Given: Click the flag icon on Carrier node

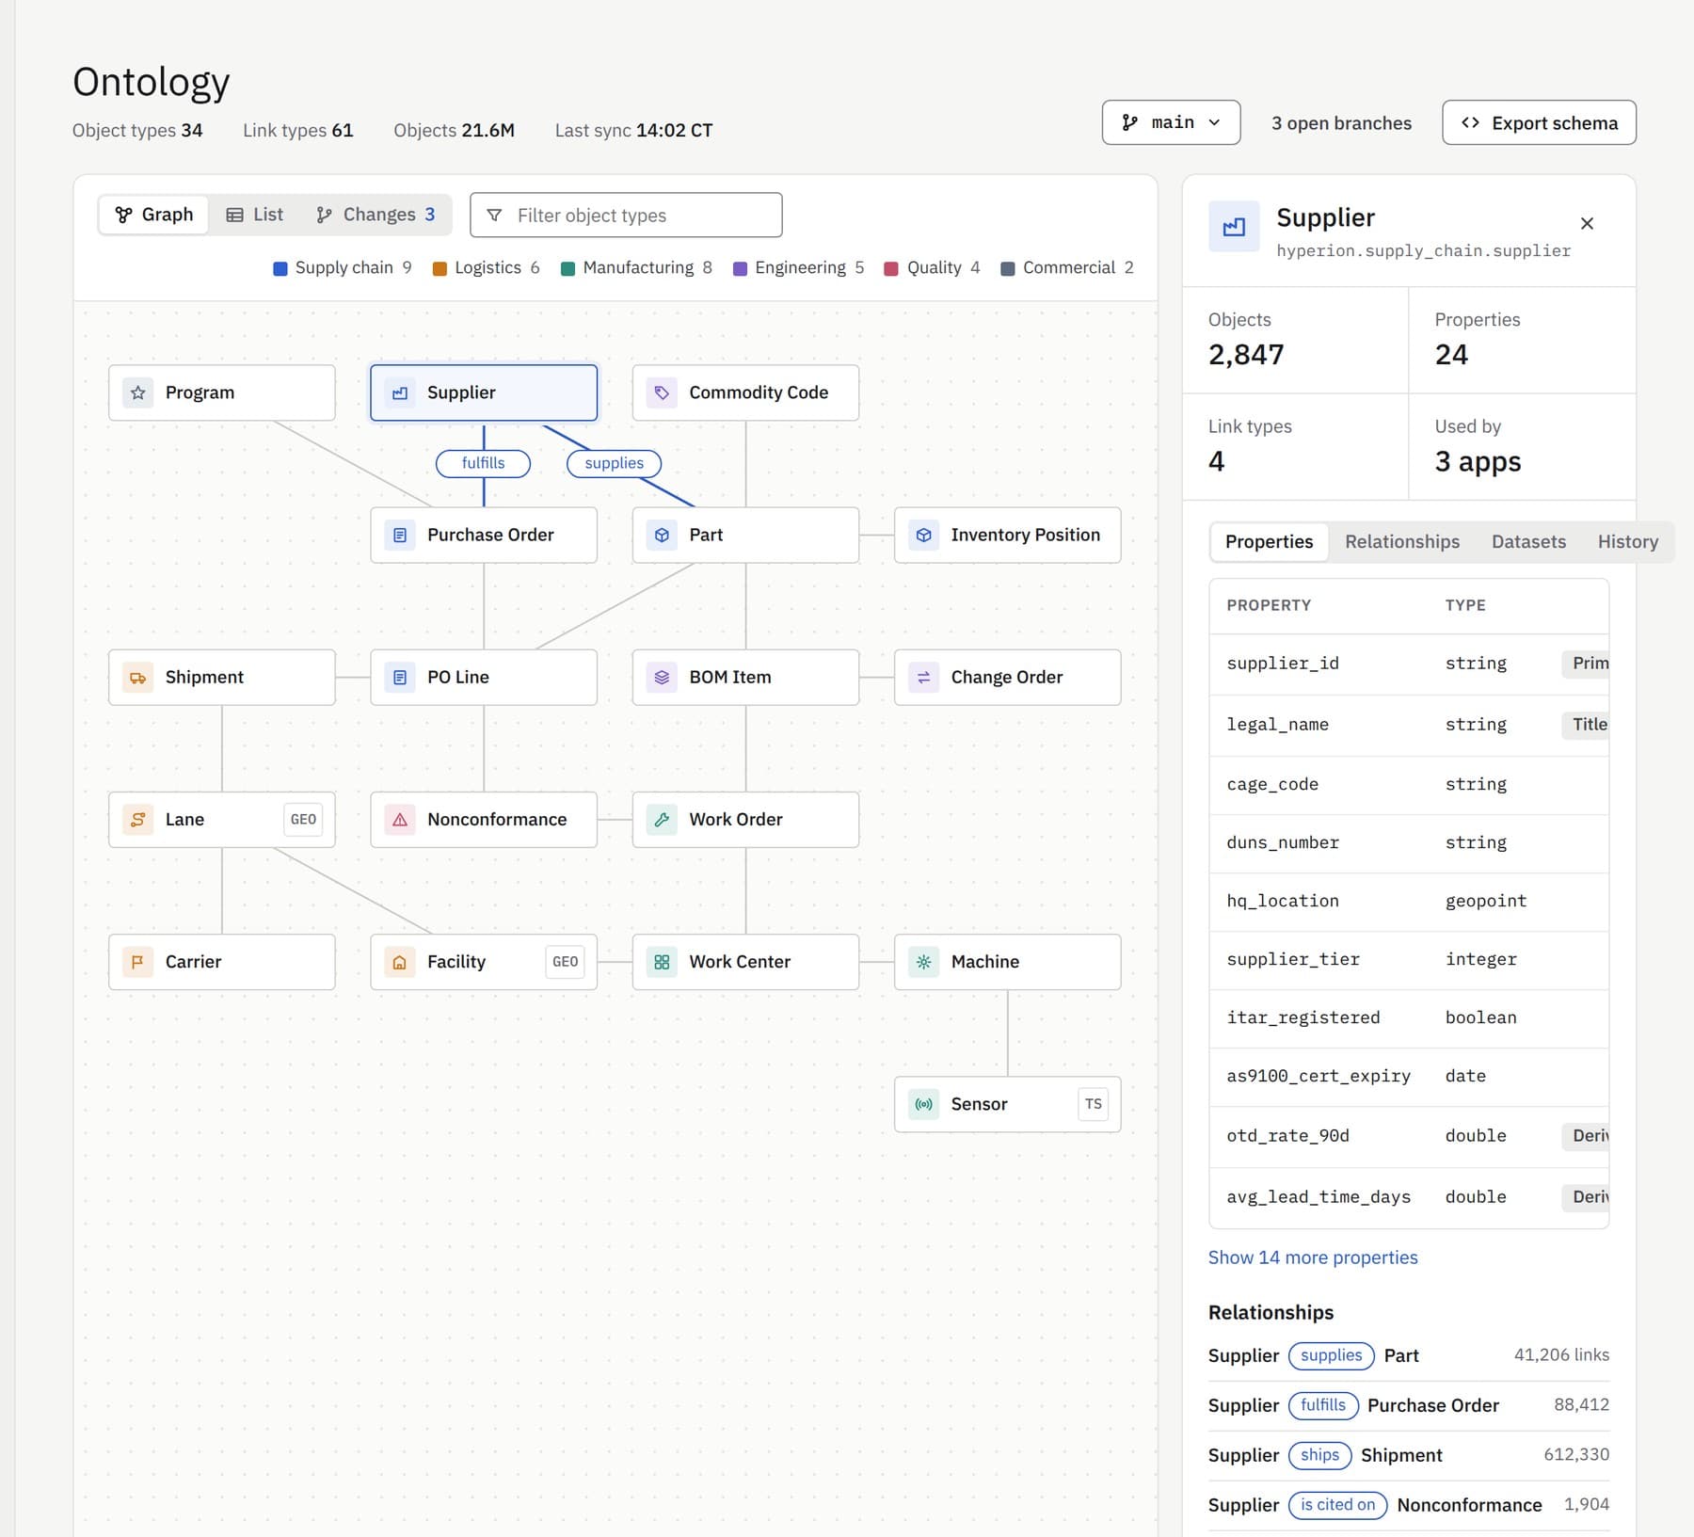Looking at the screenshot, I should [x=138, y=962].
